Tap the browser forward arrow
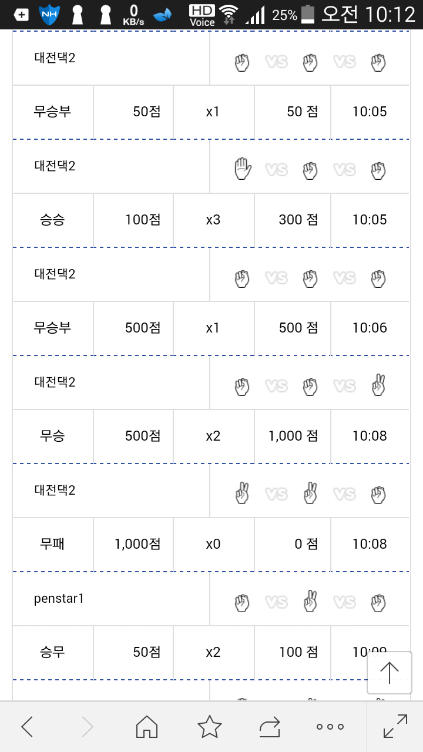This screenshot has height=752, width=423. (87, 727)
